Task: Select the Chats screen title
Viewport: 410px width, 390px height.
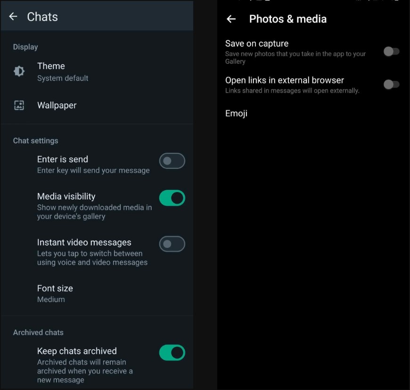Action: click(x=42, y=16)
